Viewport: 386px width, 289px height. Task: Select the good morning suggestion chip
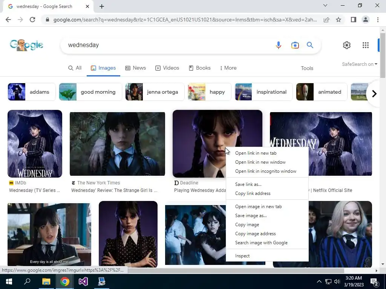pos(90,92)
